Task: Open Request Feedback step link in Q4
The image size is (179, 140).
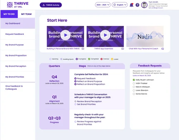Action: pyautogui.click(x=86, y=78)
